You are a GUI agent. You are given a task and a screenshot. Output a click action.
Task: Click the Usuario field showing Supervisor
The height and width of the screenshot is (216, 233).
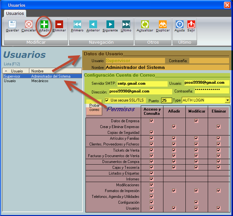point(135,60)
